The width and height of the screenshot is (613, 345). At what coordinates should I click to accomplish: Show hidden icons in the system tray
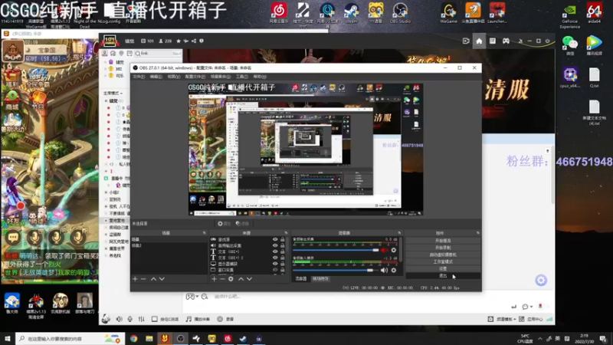(540, 339)
